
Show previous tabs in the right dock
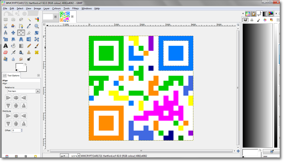pyautogui.click(x=243, y=14)
